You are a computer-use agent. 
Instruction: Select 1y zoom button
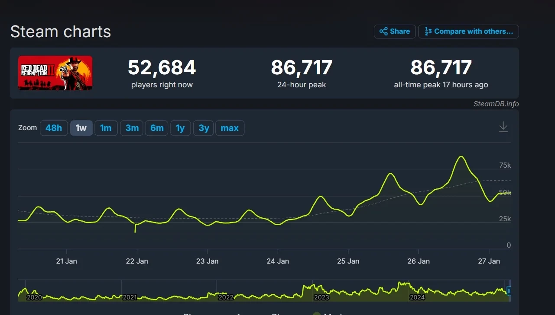180,128
